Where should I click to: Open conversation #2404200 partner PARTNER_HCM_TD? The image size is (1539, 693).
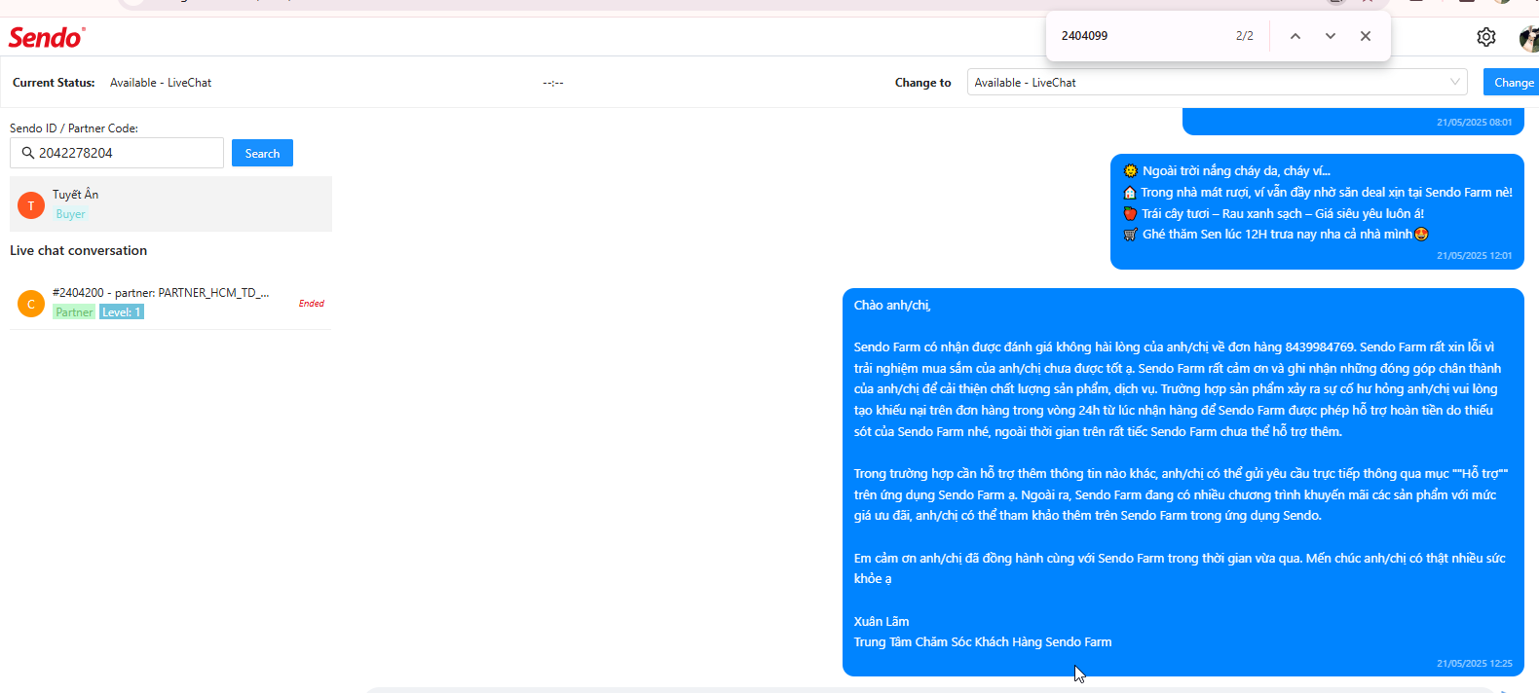pyautogui.click(x=170, y=303)
